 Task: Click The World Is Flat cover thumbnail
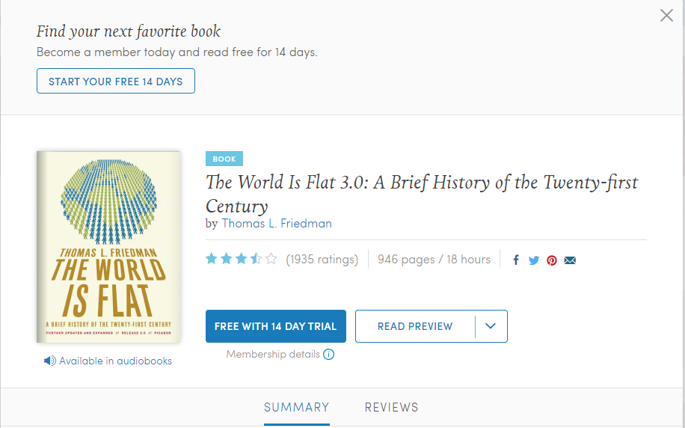tap(108, 247)
